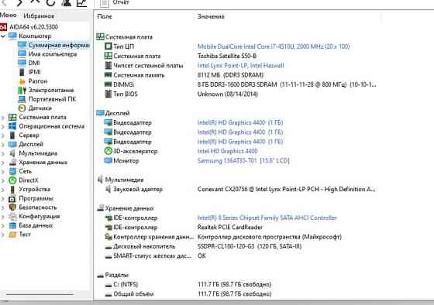Viewport: 434px width, 305px height.
Task: Click the DIMM3 row icon
Action: point(108,84)
